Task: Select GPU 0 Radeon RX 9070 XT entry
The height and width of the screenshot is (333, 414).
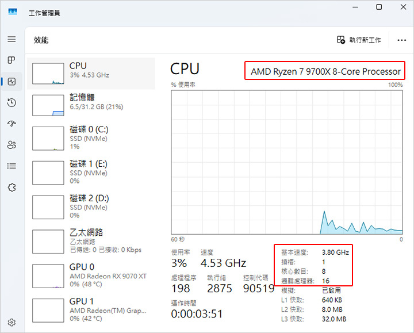Action: tap(91, 275)
